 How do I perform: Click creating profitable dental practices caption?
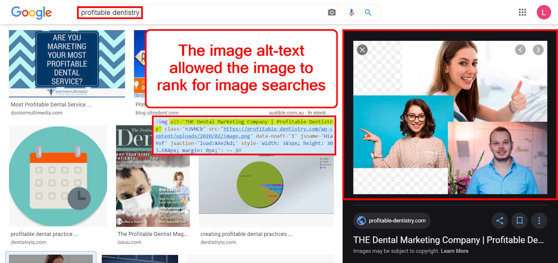(246, 234)
